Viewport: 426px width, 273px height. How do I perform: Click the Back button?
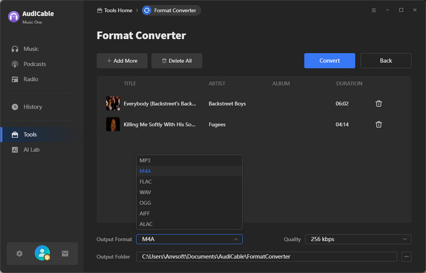click(x=386, y=61)
